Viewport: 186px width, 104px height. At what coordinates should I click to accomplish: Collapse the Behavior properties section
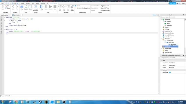click(161, 70)
